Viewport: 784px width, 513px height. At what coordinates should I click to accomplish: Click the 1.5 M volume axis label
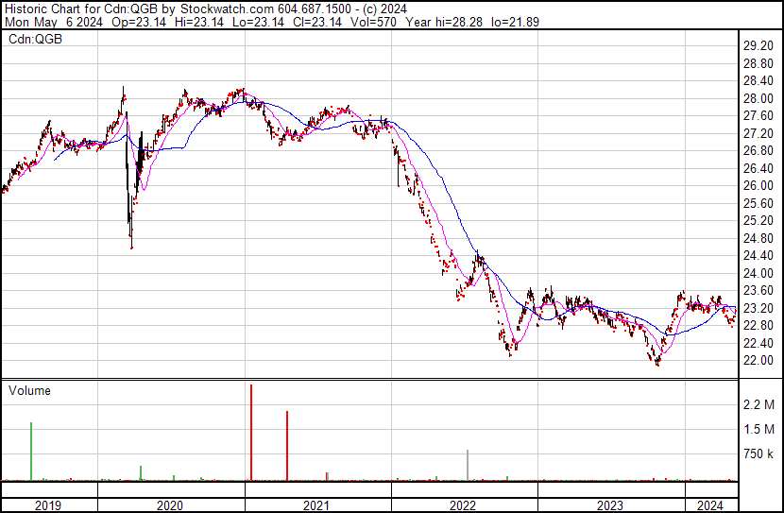coord(758,430)
